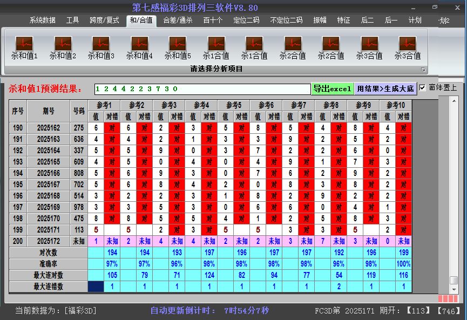Screen dimensions: 467x320
Task: Open the 后二 tab
Action: [x=367, y=21]
